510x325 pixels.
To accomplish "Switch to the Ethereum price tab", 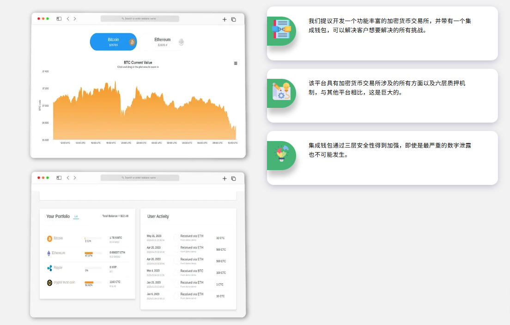I will tap(163, 41).
